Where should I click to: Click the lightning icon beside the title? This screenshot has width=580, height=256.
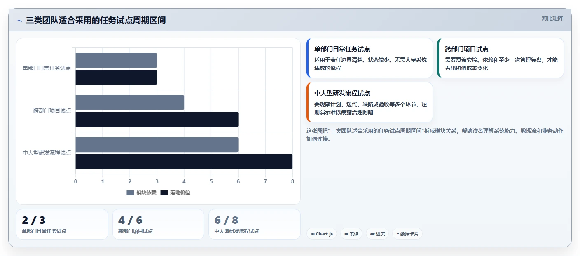19,21
